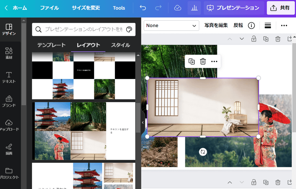This screenshot has height=189, width=296.
Task: Select the テキスト tool in the sidebar
Action: coord(9,77)
